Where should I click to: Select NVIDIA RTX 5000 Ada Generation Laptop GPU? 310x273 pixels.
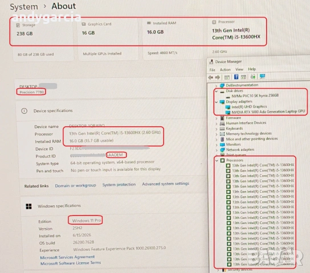pyautogui.click(x=268, y=111)
